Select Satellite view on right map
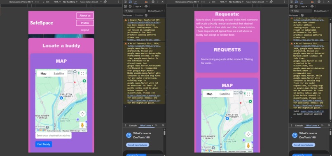This screenshot has height=156, width=332. 224,94
